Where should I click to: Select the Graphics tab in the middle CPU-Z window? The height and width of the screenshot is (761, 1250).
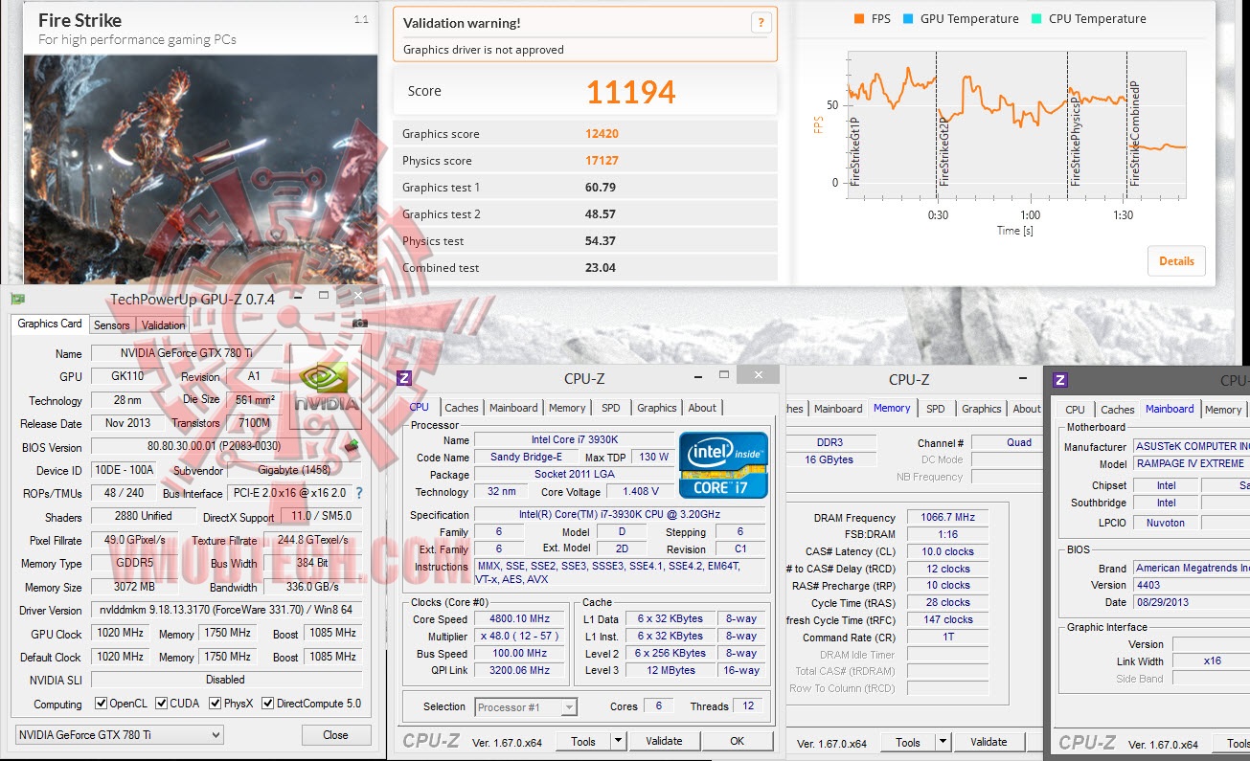tap(982, 409)
